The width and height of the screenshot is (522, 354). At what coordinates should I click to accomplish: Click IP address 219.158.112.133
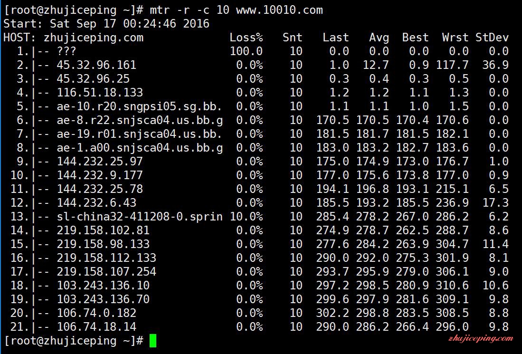click(x=106, y=258)
